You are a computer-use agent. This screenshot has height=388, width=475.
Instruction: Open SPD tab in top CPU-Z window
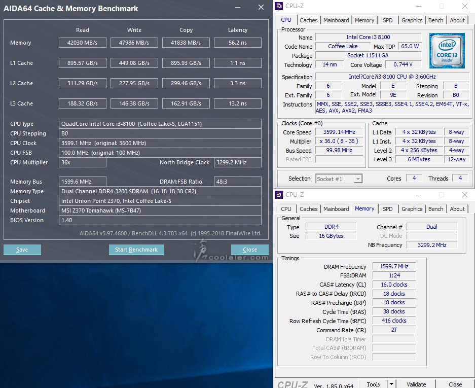387,20
